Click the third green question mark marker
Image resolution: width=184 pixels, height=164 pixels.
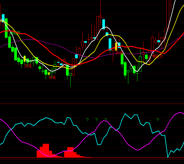point(105,120)
